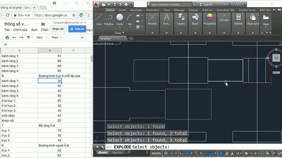
Task: Select the Polyline tool
Action: (109, 20)
